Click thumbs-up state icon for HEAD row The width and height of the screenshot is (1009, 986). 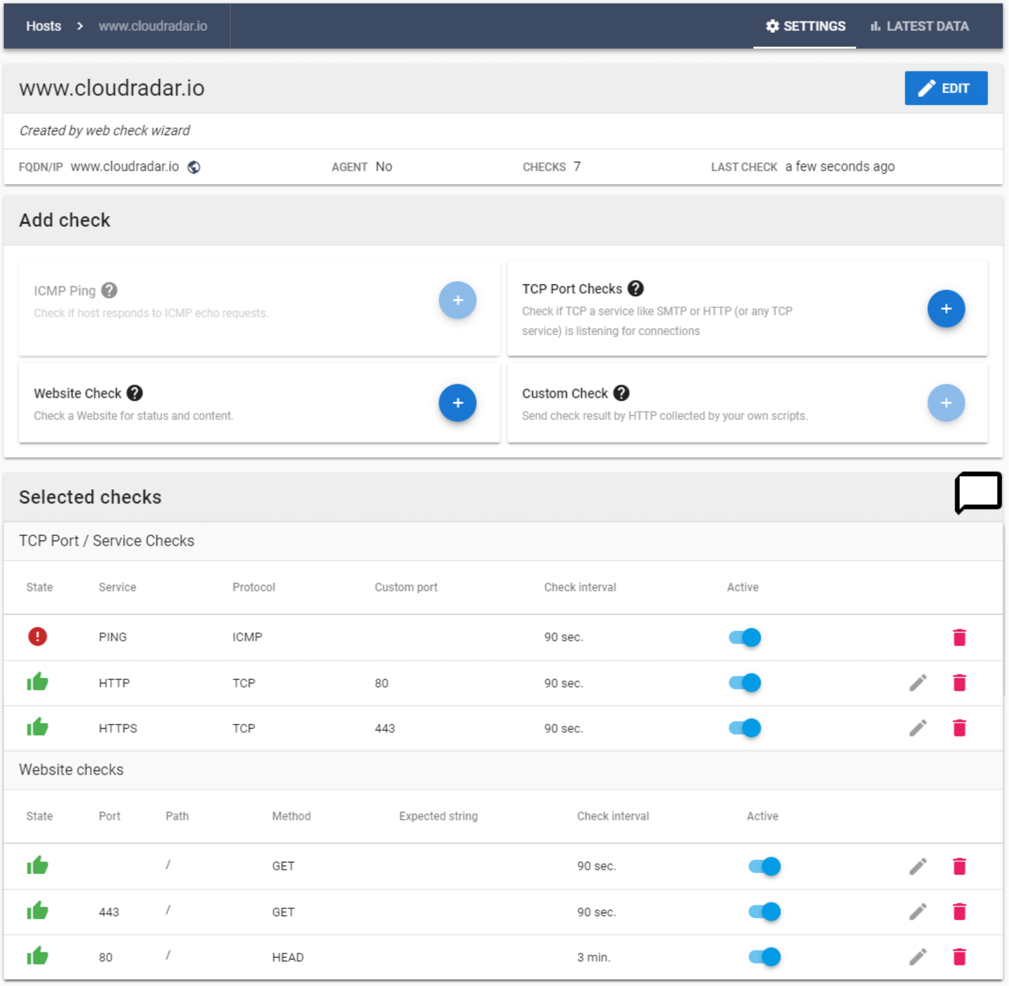coord(37,956)
